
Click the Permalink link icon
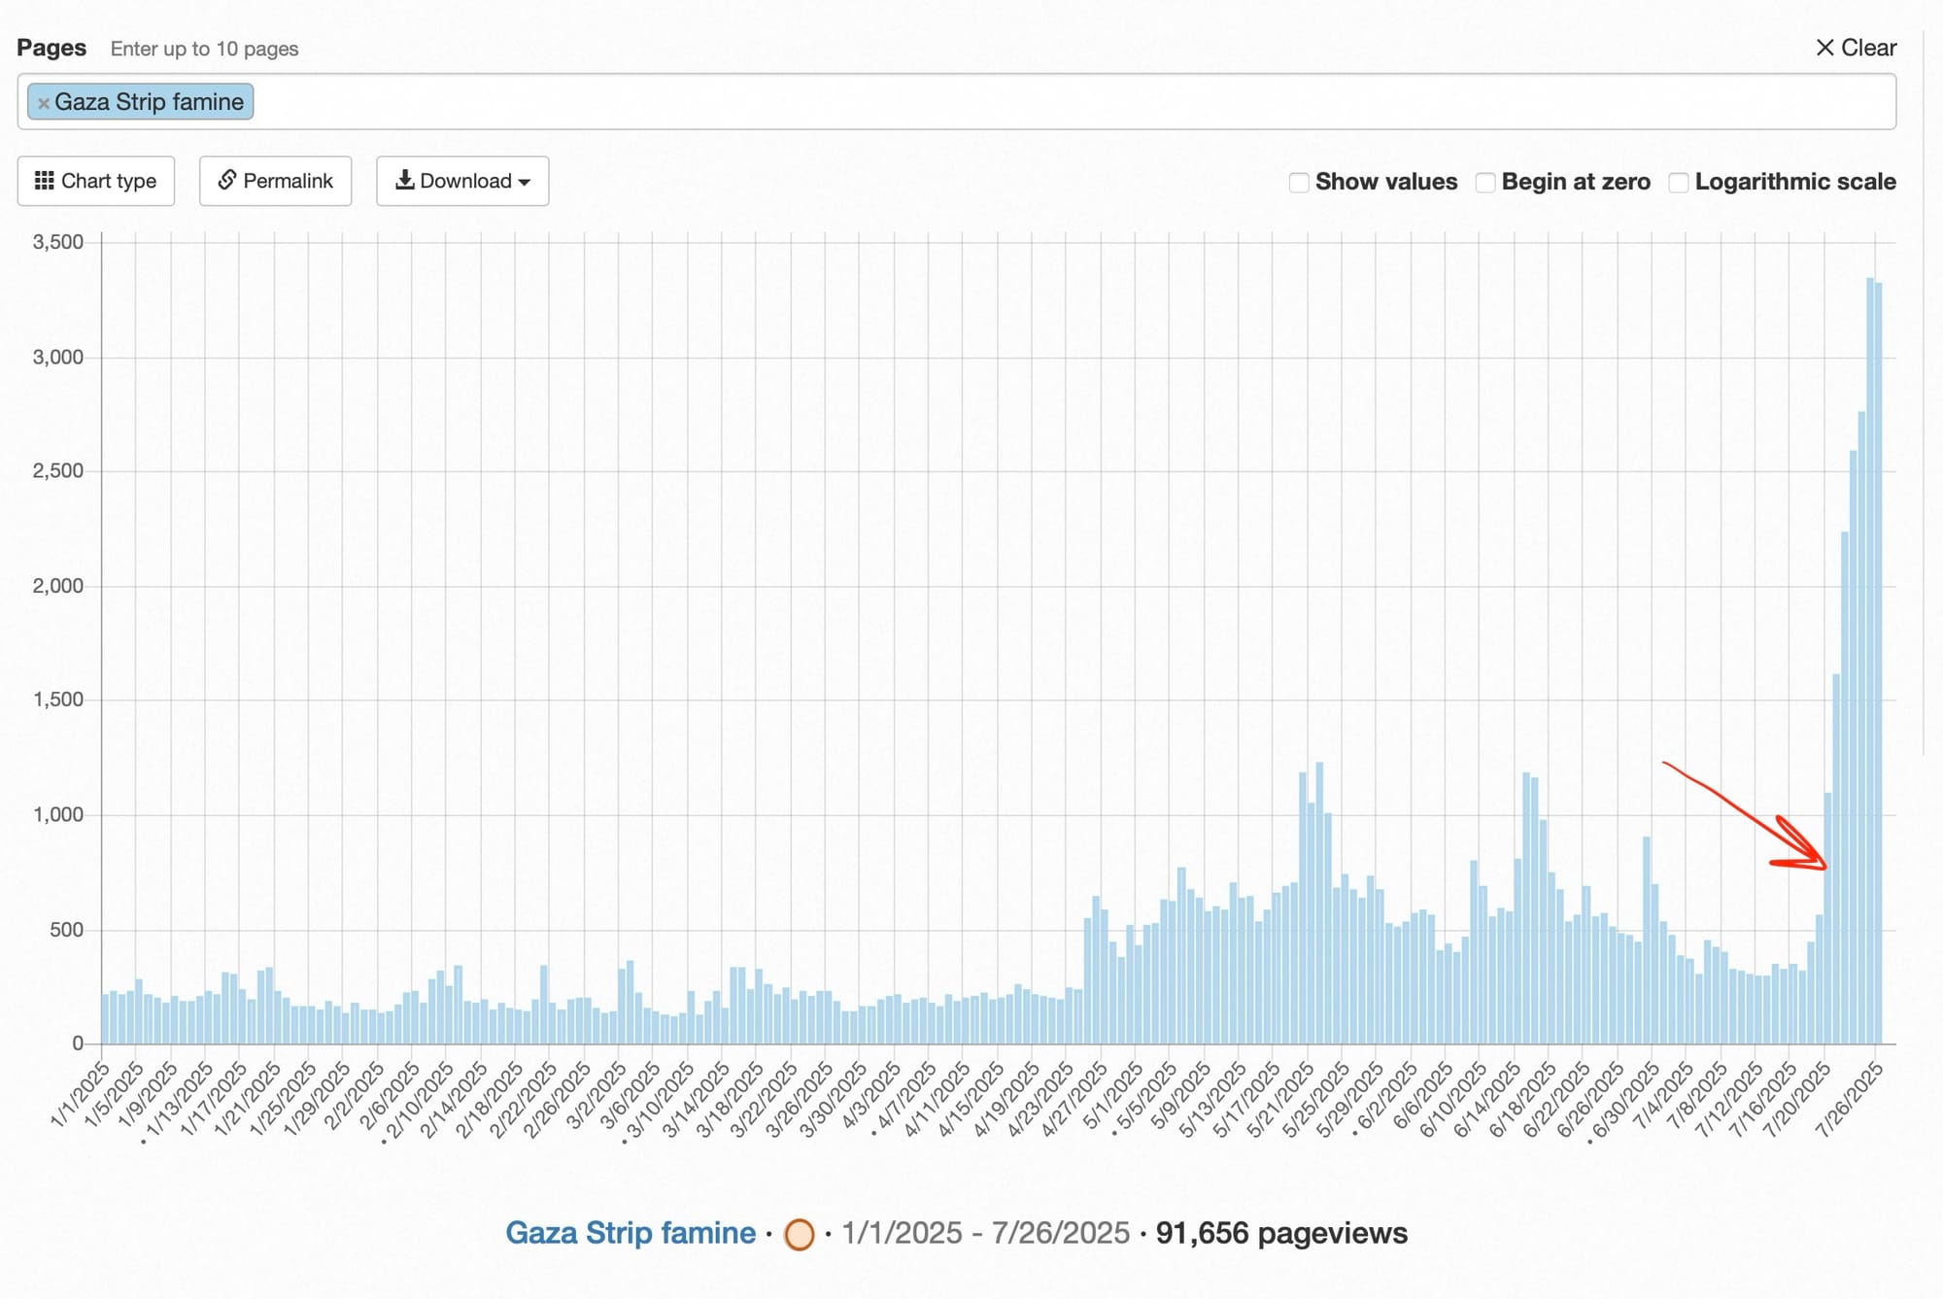[x=227, y=180]
